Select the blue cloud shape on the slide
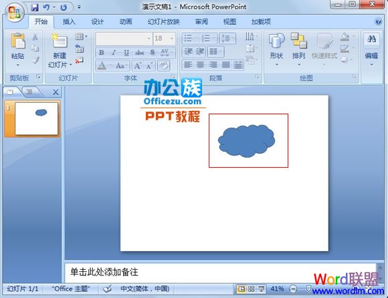Image resolution: width=388 pixels, height=298 pixels. pyautogui.click(x=246, y=140)
